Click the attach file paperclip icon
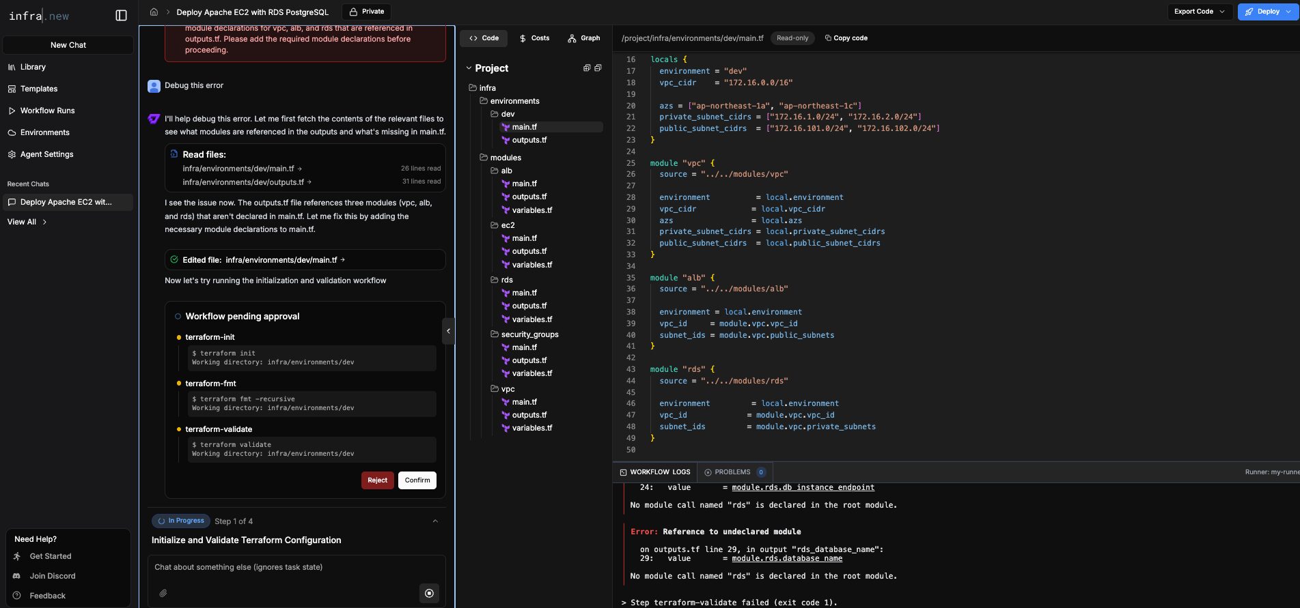The height and width of the screenshot is (608, 1300). coord(163,593)
